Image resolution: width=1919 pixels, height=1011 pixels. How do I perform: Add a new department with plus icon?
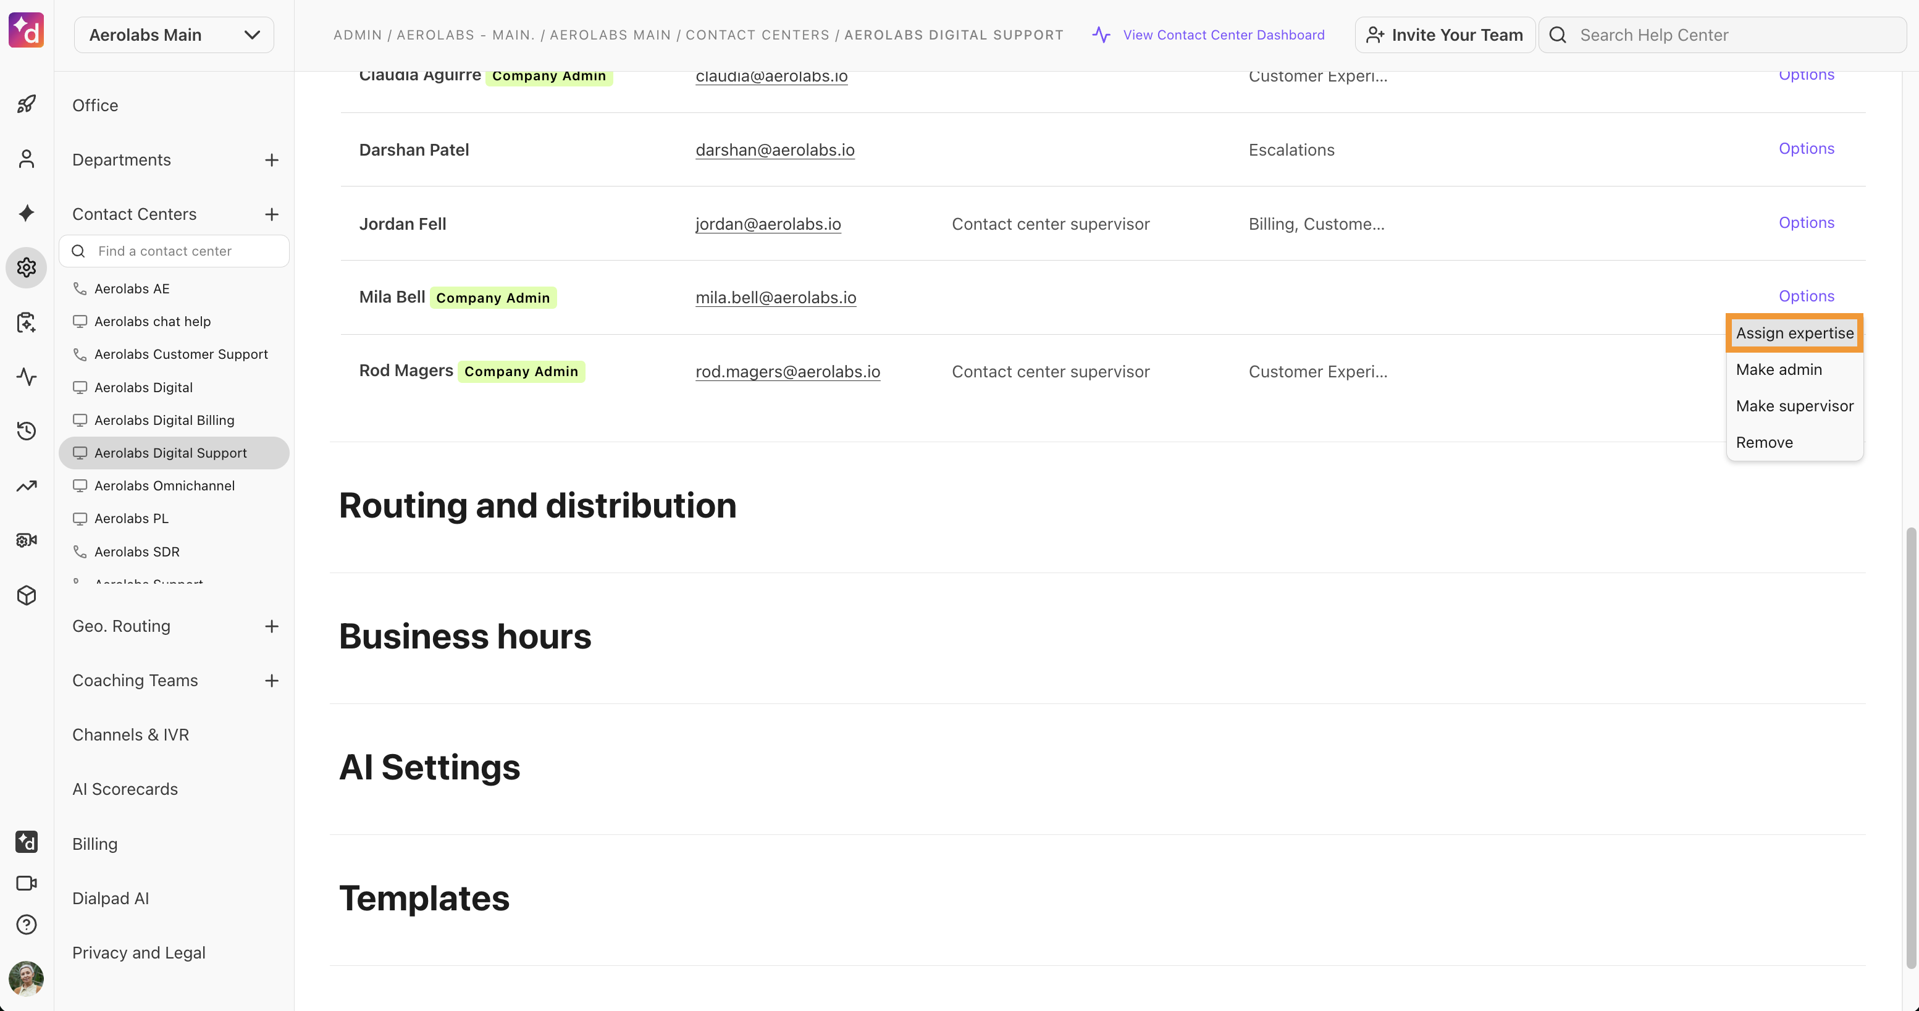(x=271, y=160)
